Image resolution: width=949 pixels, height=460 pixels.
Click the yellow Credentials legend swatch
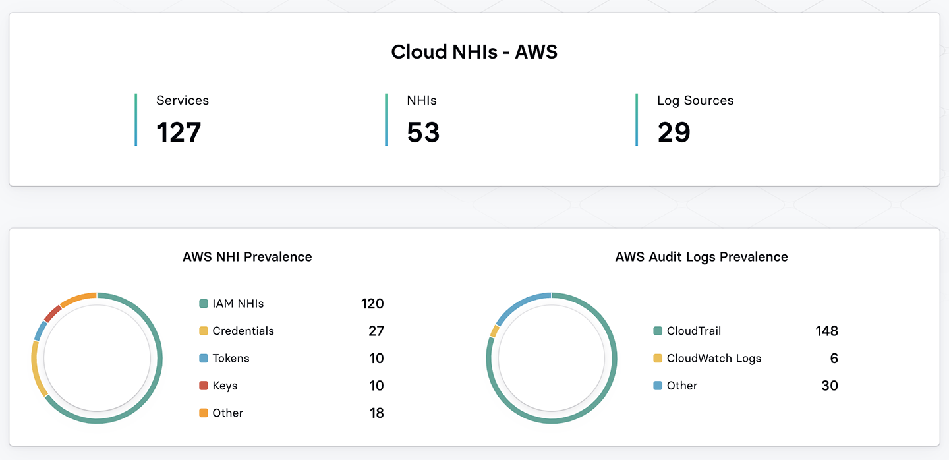pyautogui.click(x=204, y=331)
